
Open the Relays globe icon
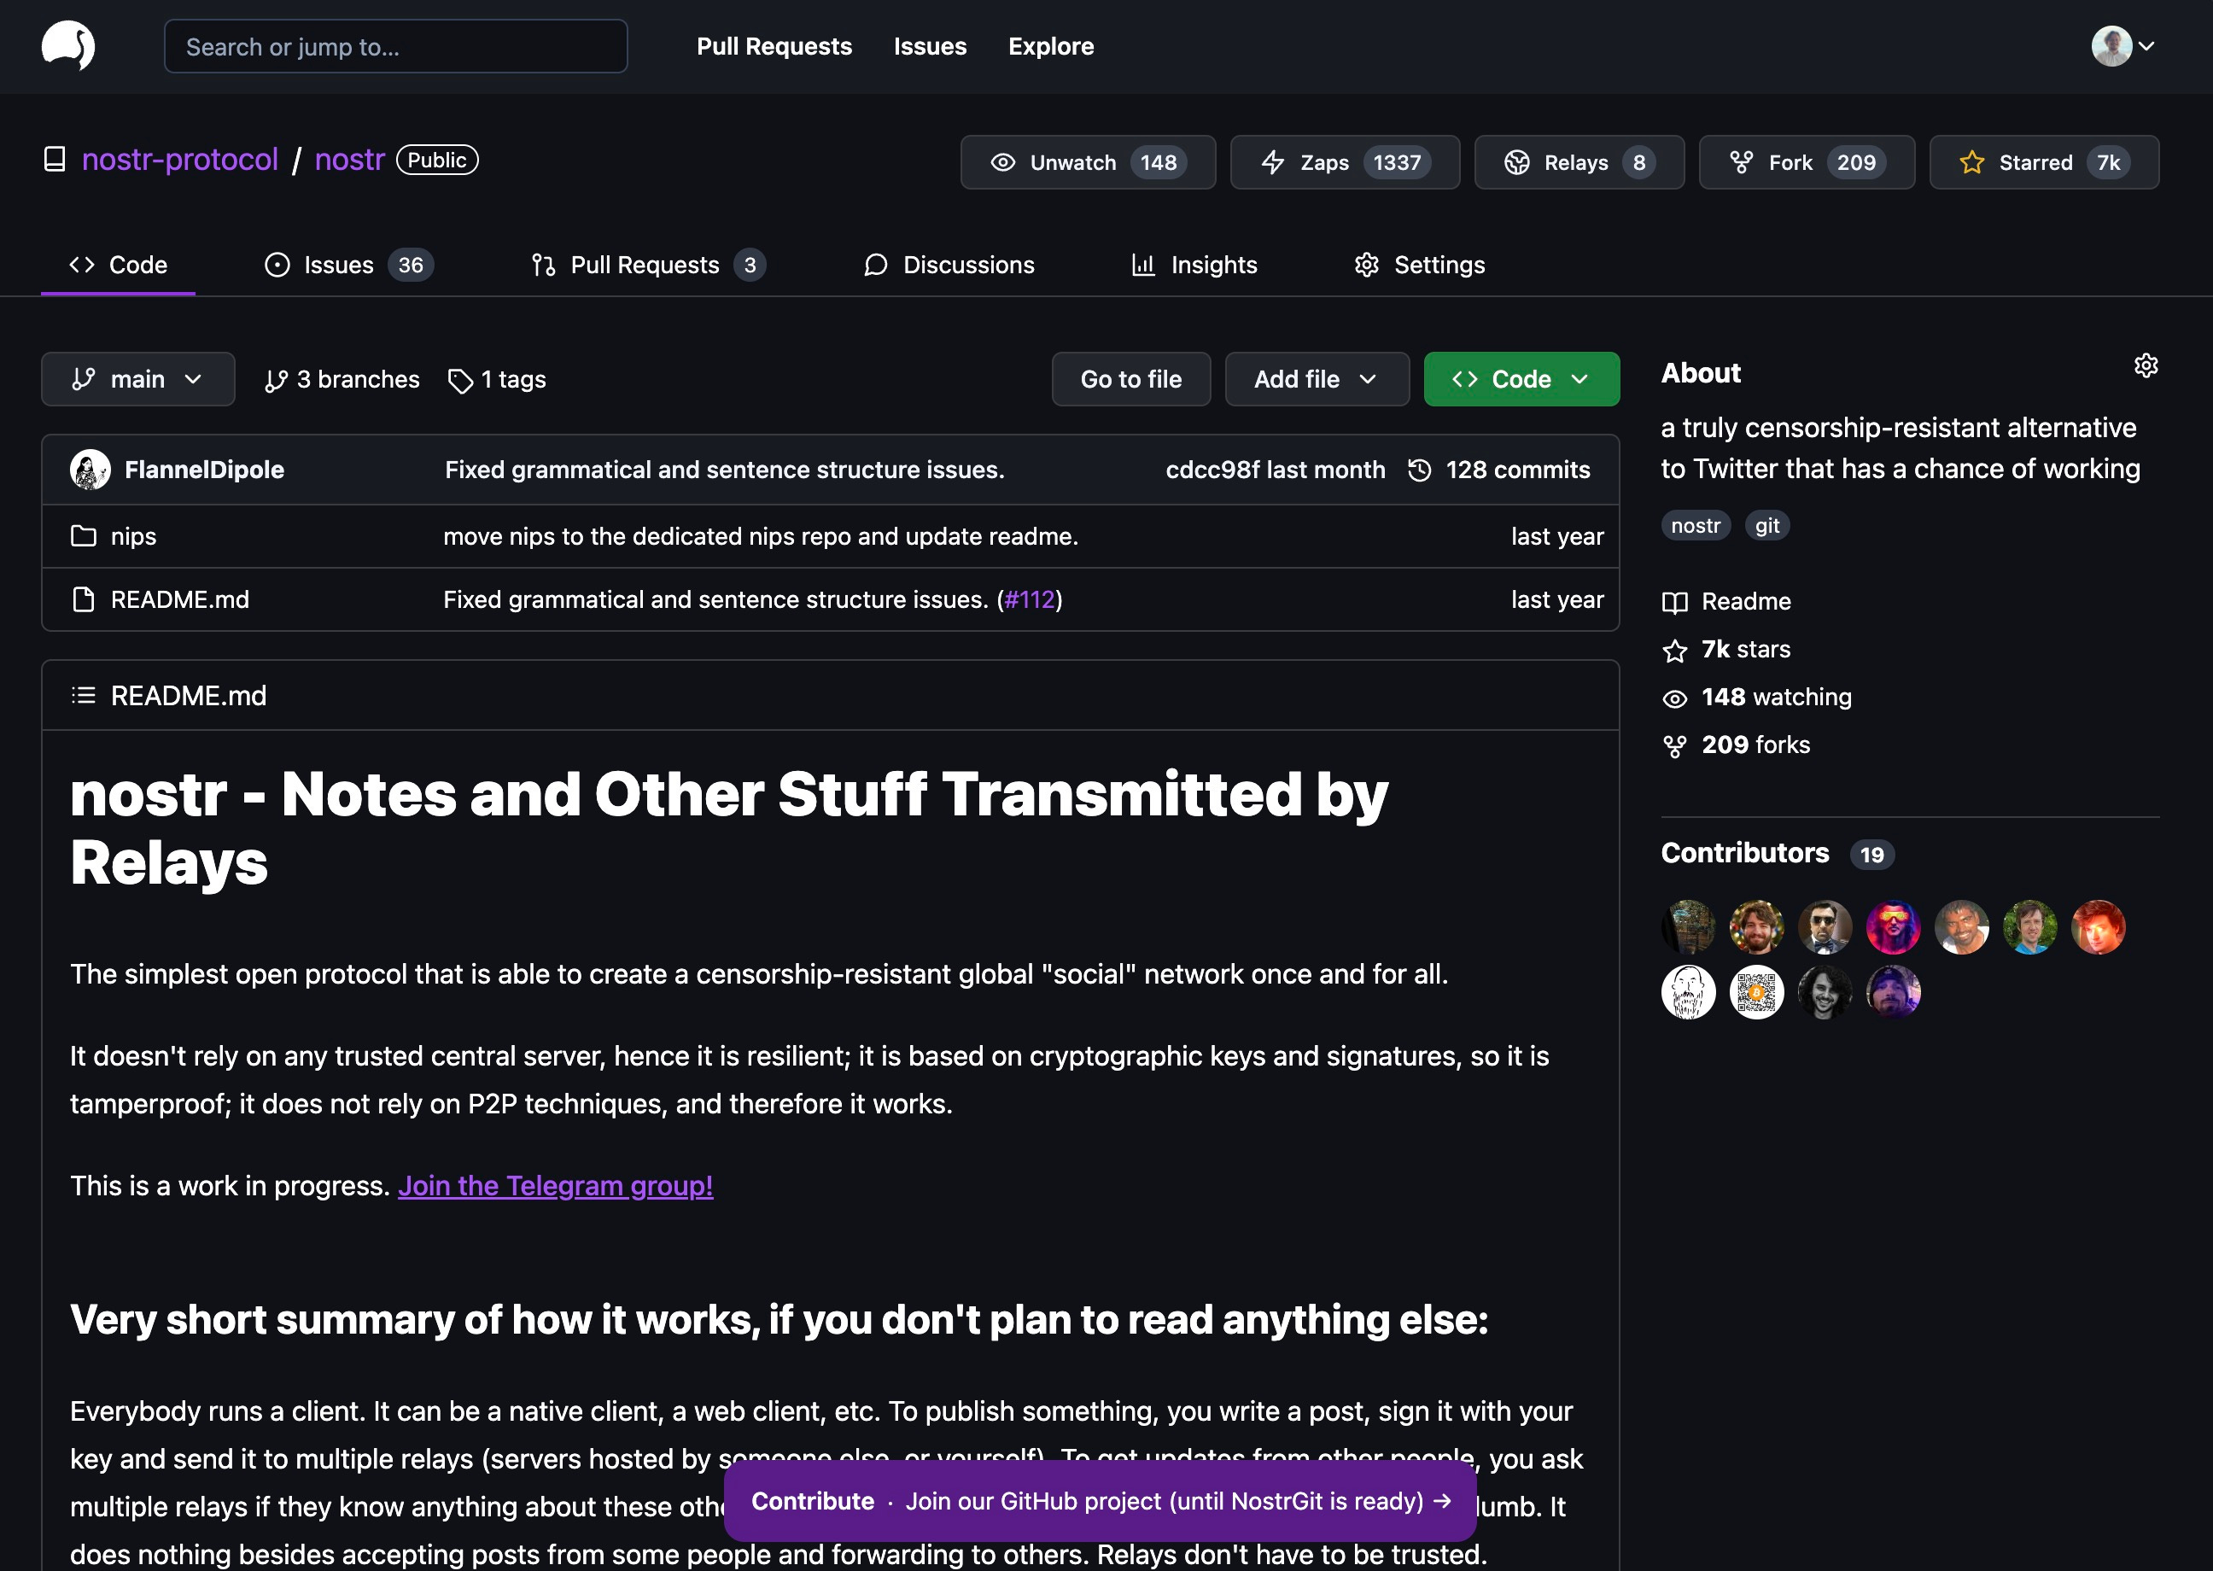(x=1519, y=161)
